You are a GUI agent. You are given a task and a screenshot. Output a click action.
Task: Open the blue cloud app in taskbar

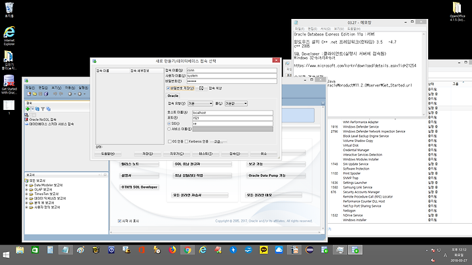click(x=279, y=250)
